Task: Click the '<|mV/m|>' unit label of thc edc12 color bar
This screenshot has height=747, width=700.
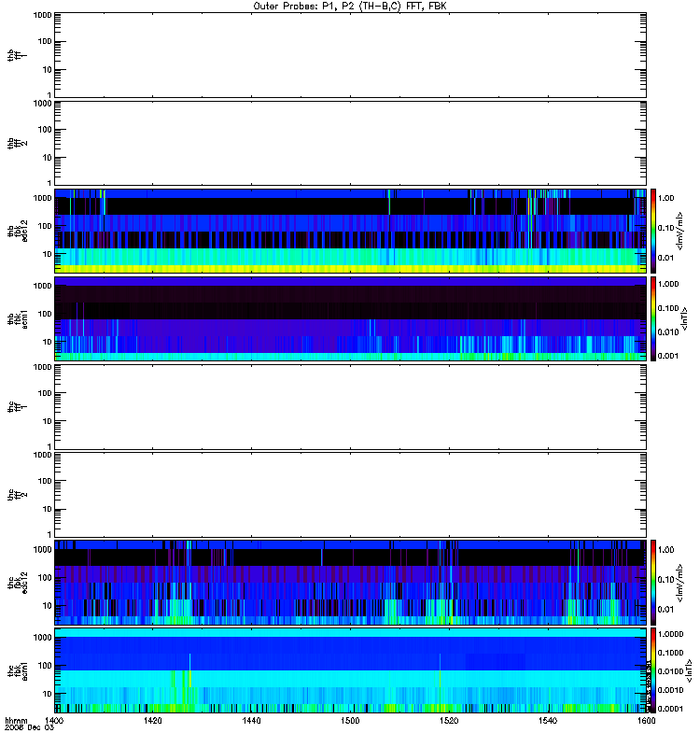Action: coord(679,583)
